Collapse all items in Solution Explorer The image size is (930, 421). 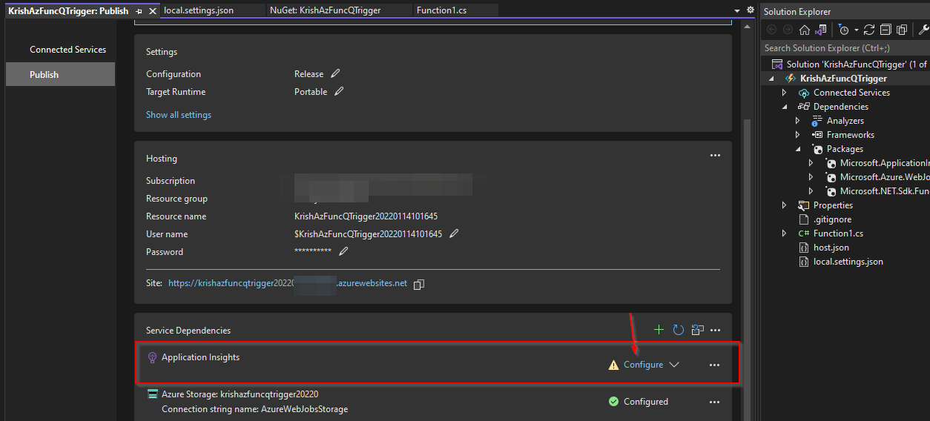point(886,30)
